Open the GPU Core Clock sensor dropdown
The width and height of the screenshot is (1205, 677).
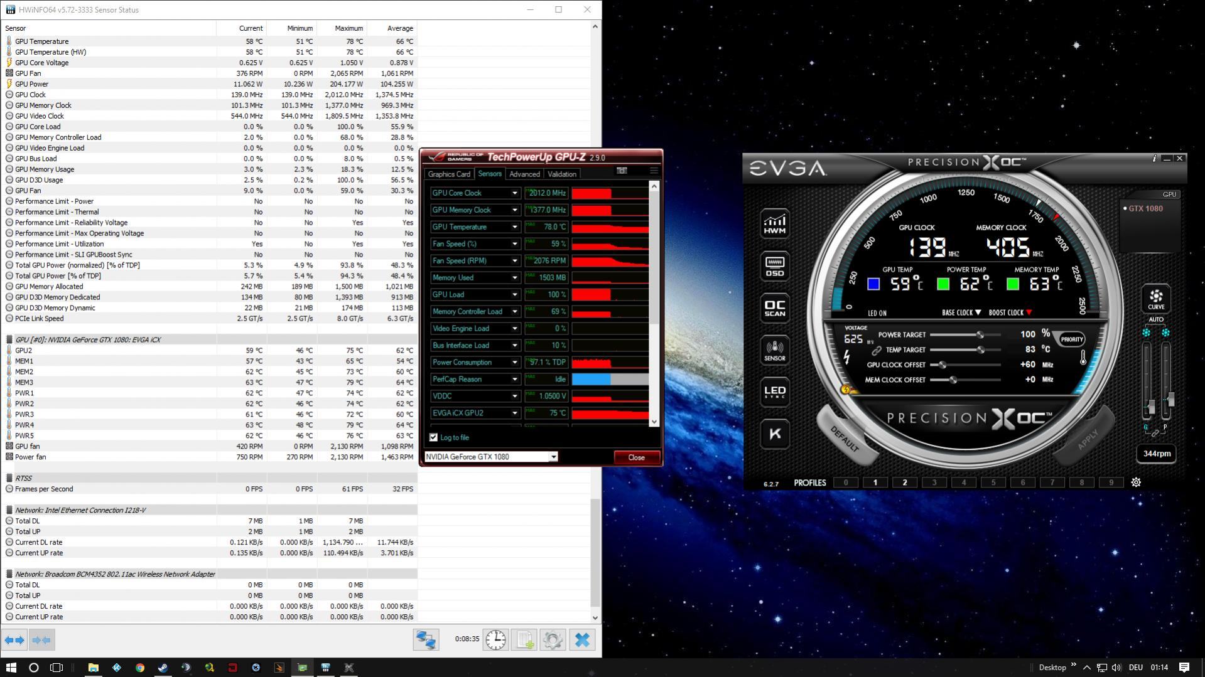click(x=514, y=193)
